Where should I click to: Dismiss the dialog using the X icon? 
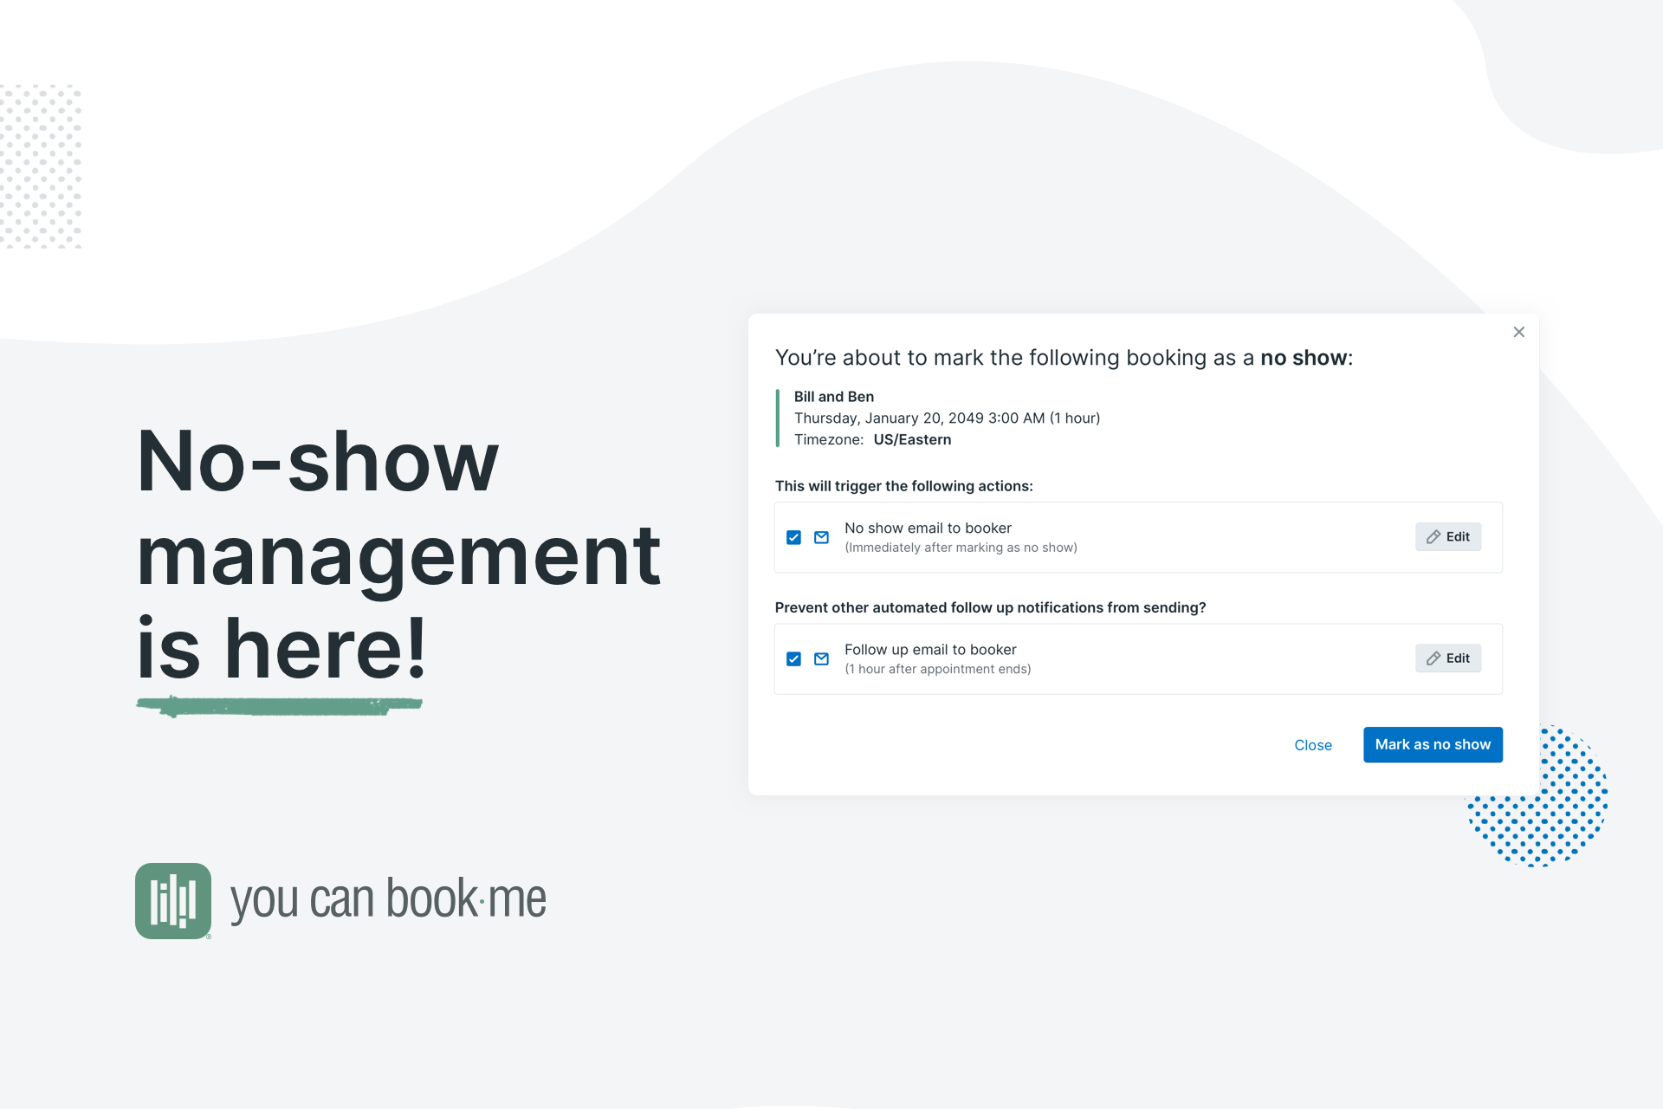tap(1519, 332)
